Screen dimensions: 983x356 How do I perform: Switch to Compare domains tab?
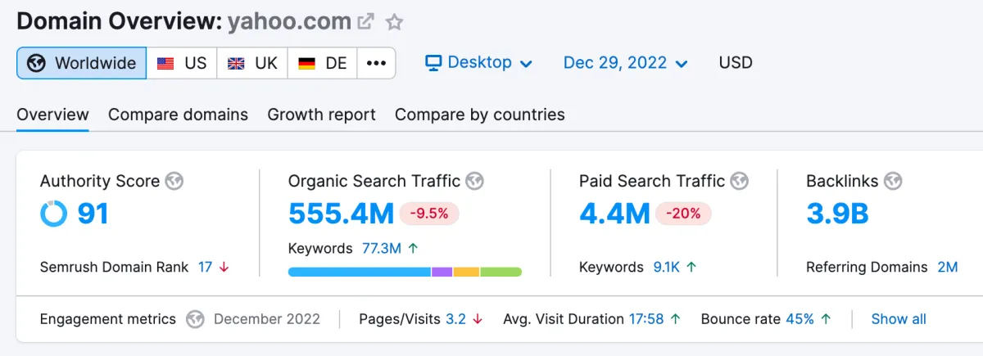pyautogui.click(x=178, y=115)
